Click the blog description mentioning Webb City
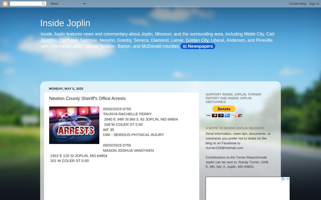The width and height of the screenshot is (321, 200). coord(157,40)
